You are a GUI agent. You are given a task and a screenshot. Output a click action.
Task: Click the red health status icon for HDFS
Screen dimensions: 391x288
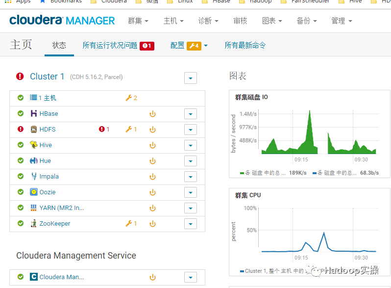(21, 129)
